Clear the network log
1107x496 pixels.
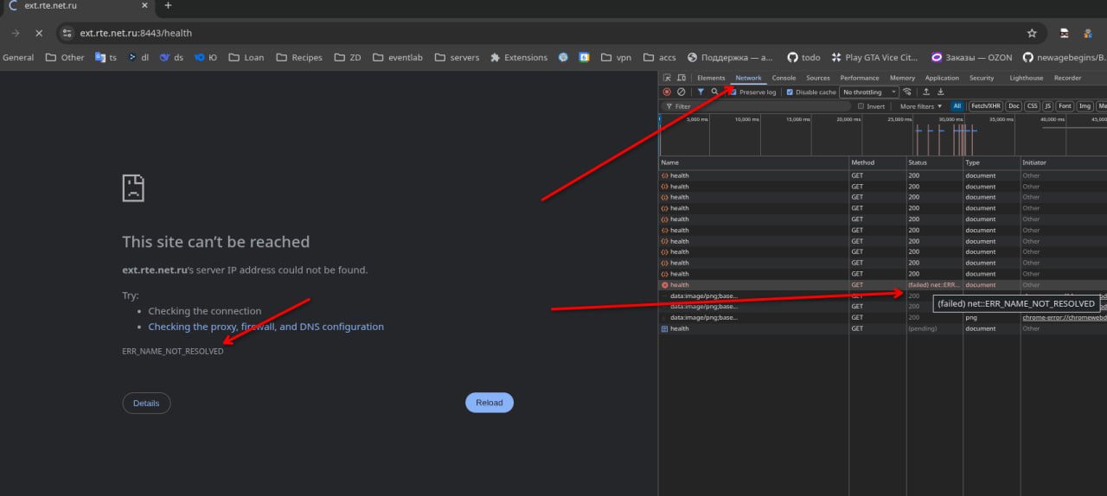[x=681, y=92]
